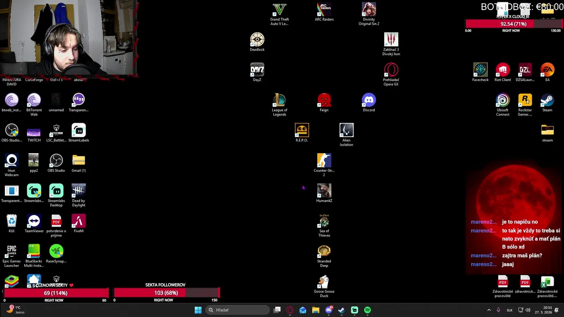Open Outlook mail from the taskbar
This screenshot has height=317, width=564.
tap(303, 310)
